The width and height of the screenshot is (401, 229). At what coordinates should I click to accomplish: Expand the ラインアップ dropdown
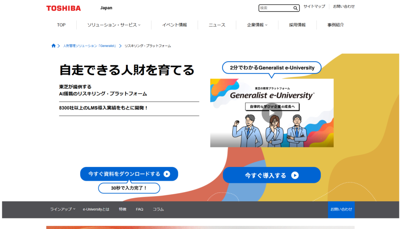pos(63,209)
